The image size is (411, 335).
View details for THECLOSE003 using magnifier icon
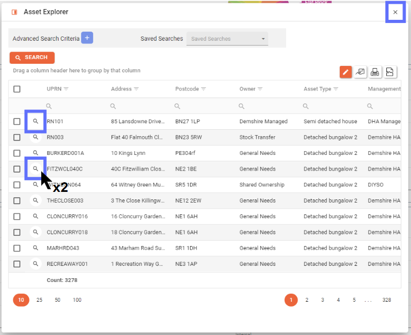35,201
